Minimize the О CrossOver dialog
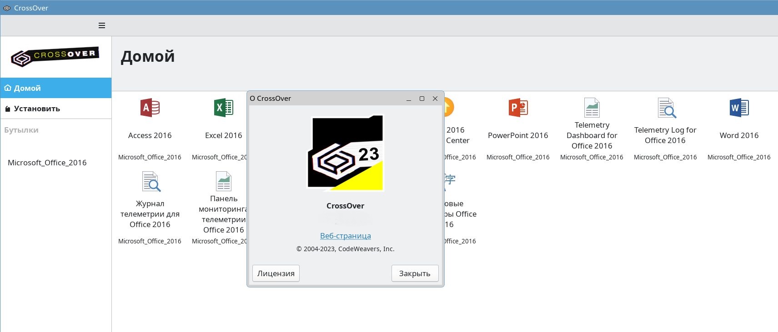Image resolution: width=778 pixels, height=332 pixels. point(409,99)
